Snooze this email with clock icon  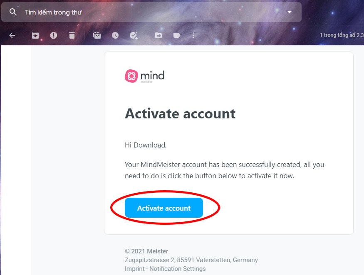tap(115, 35)
